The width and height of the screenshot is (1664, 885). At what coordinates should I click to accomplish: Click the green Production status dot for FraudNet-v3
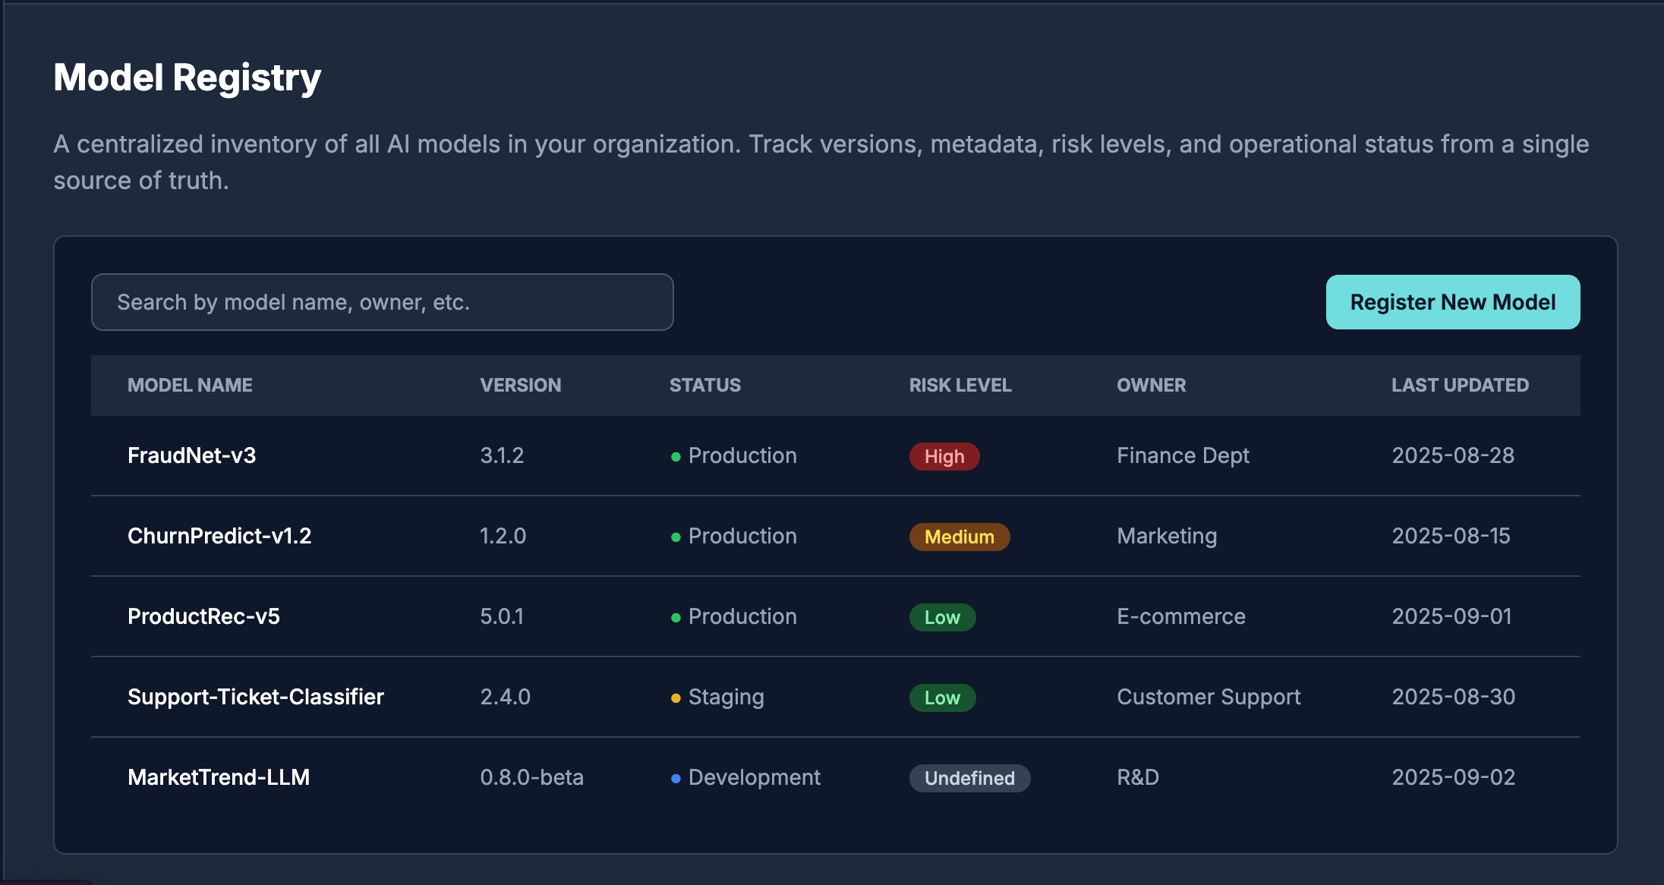[x=676, y=456]
